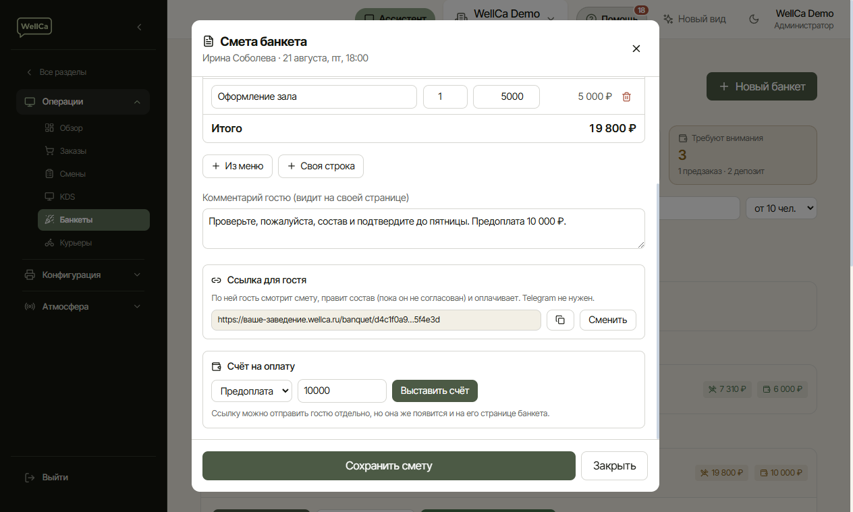Save the estimate with Сохранить смету
Viewport: 853px width, 512px height.
pyautogui.click(x=389, y=466)
